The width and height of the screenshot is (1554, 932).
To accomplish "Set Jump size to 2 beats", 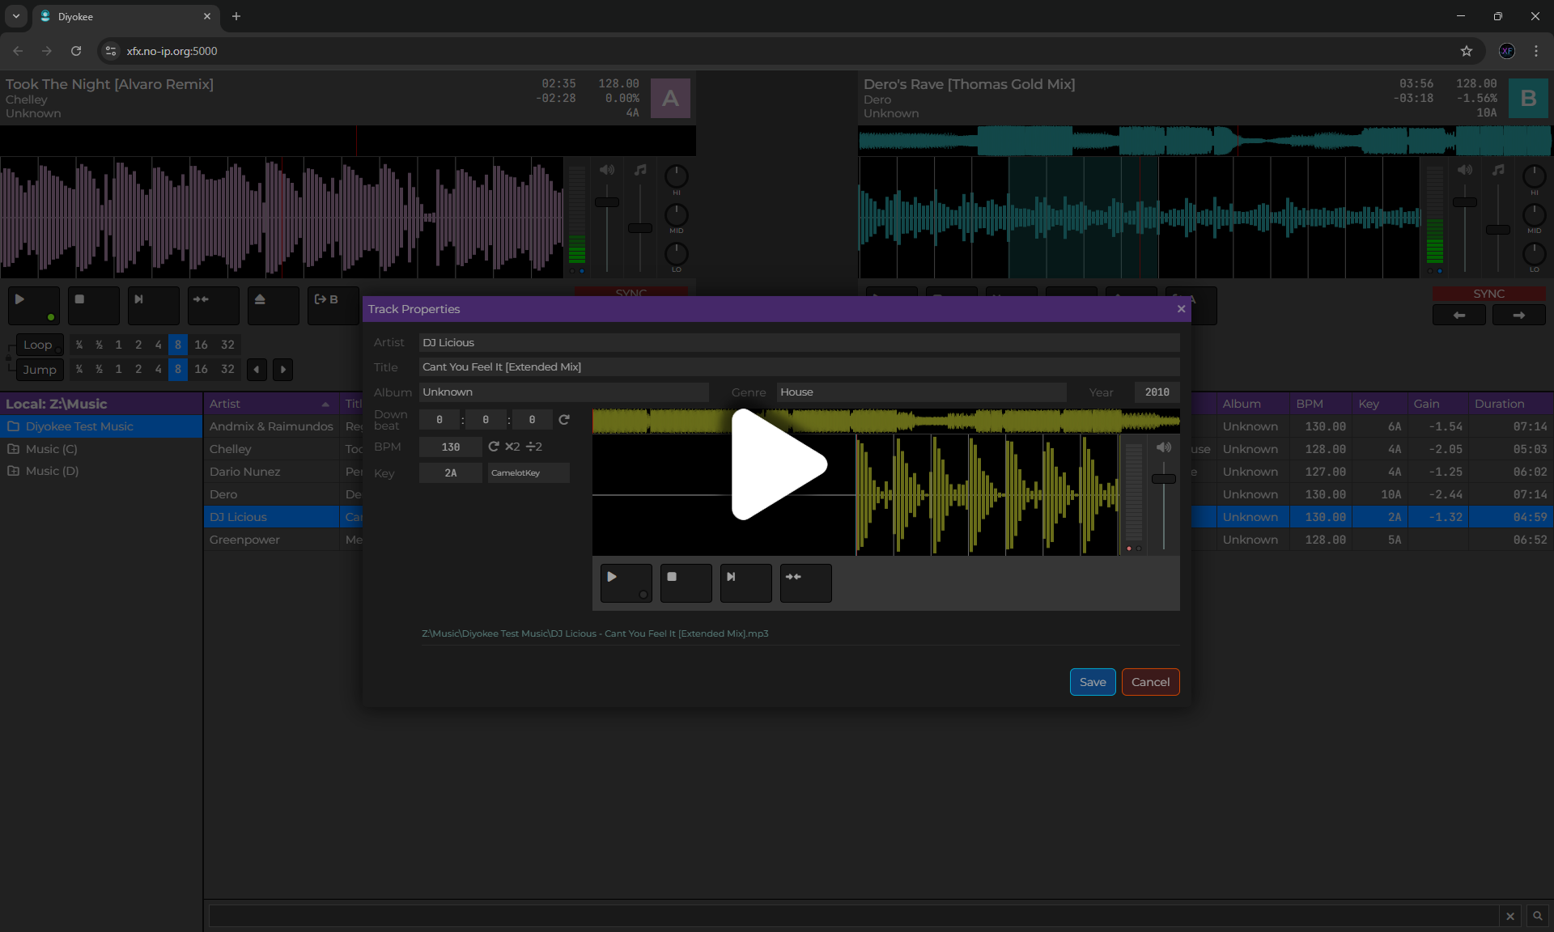I will (138, 370).
